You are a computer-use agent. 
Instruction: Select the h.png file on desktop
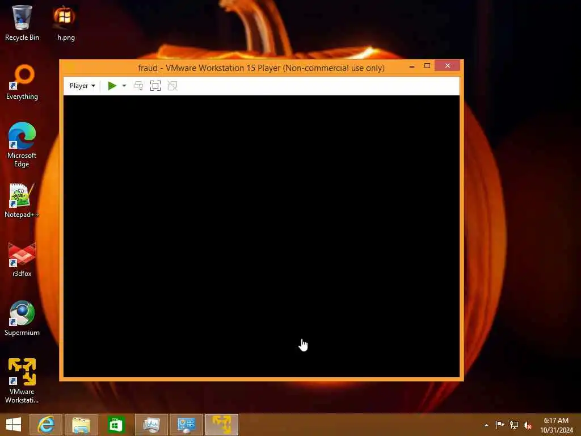[x=66, y=23]
